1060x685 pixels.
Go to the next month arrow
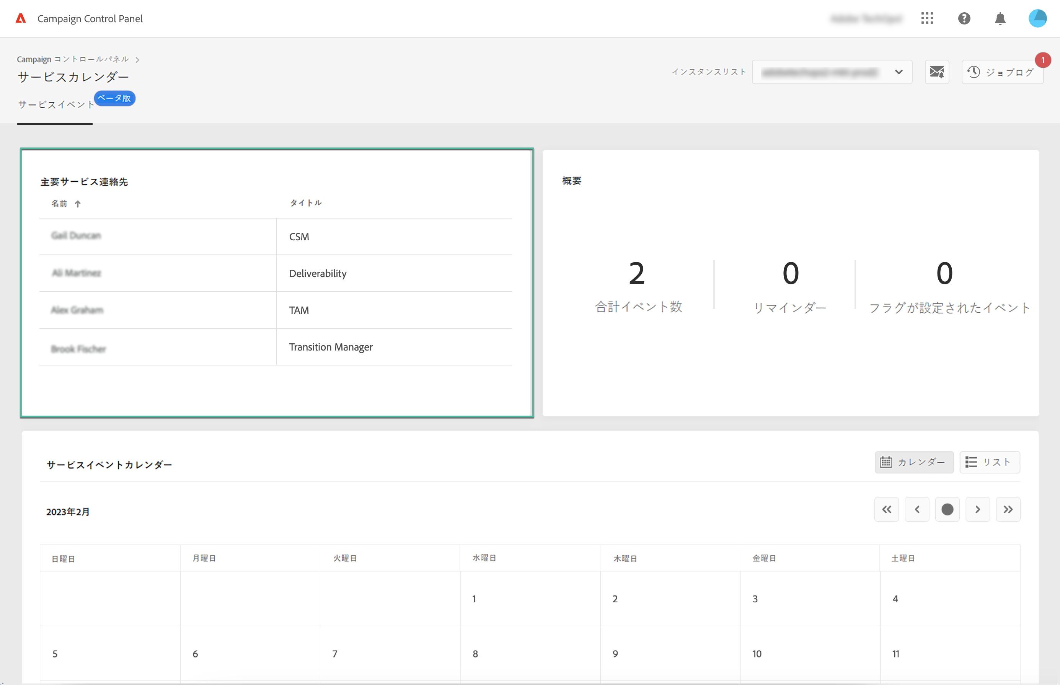[x=977, y=509]
